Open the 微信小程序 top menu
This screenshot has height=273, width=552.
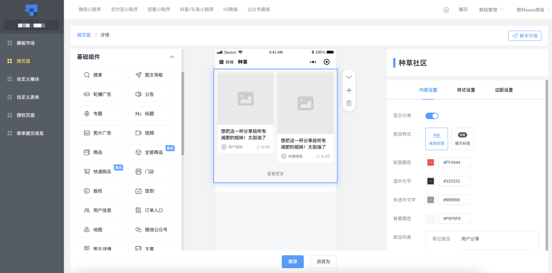pos(90,10)
